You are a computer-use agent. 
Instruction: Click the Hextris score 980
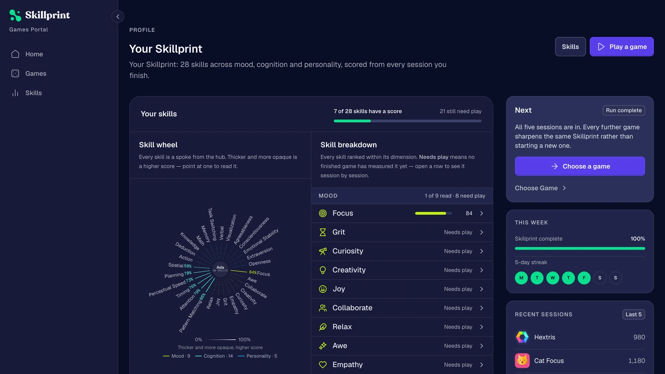(639, 337)
